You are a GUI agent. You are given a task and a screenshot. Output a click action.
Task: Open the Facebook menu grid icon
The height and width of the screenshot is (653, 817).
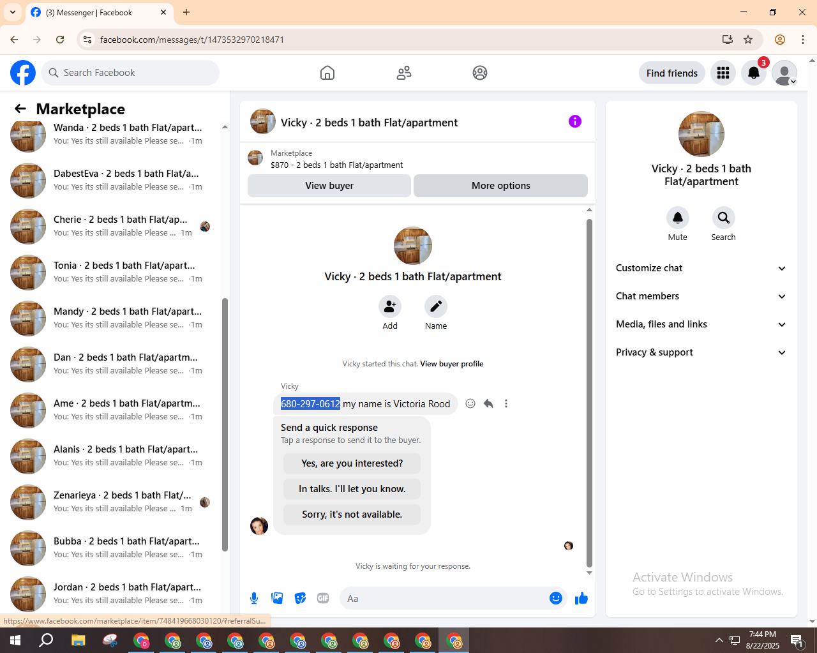(x=723, y=73)
